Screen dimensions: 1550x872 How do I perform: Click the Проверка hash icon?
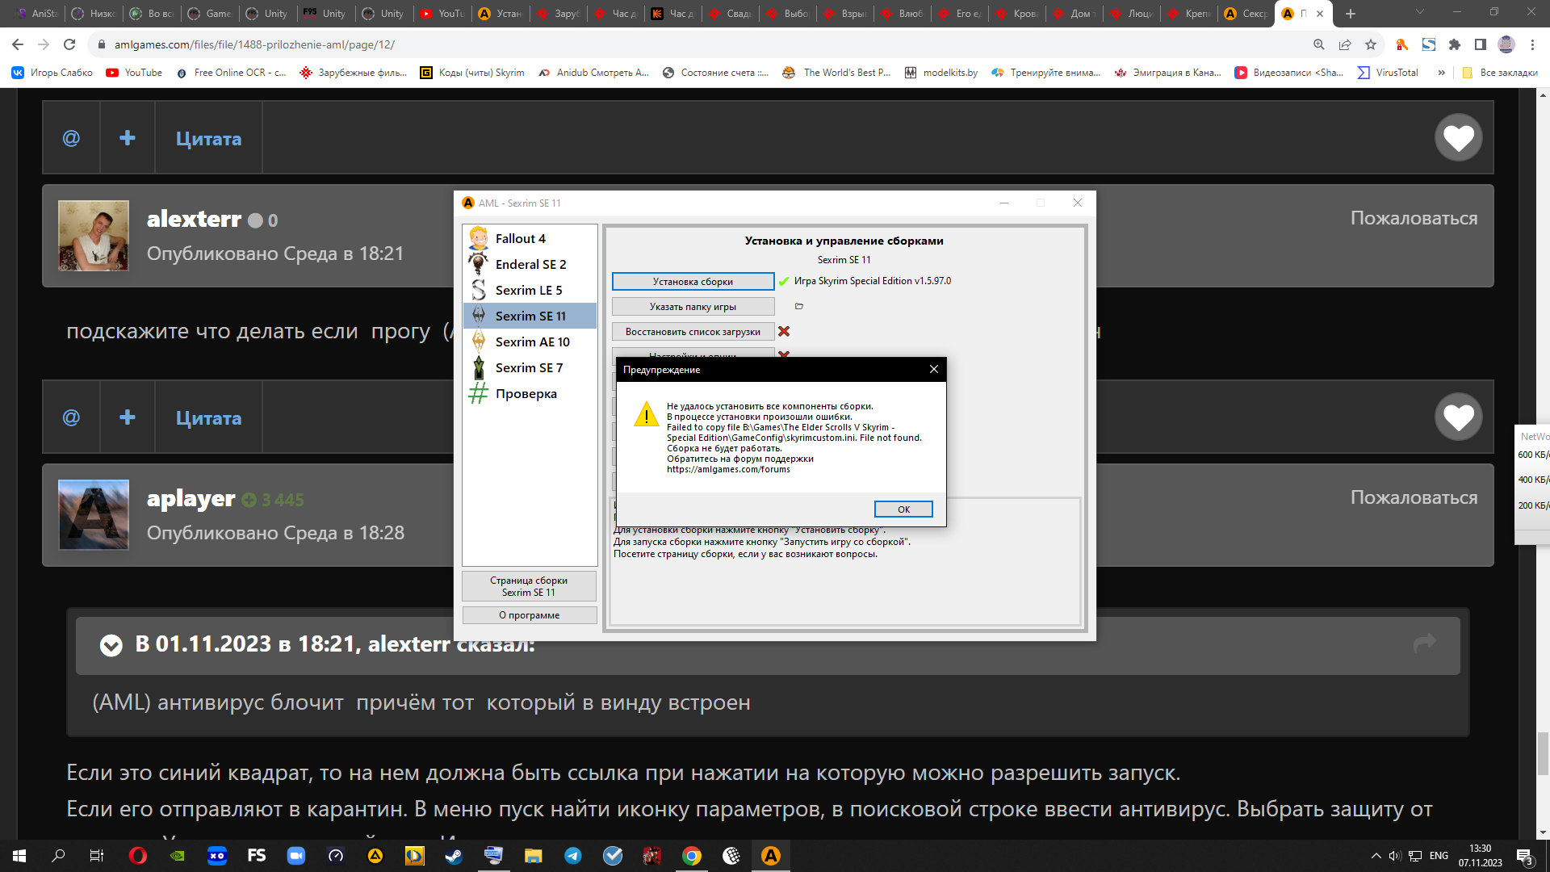pos(479,393)
